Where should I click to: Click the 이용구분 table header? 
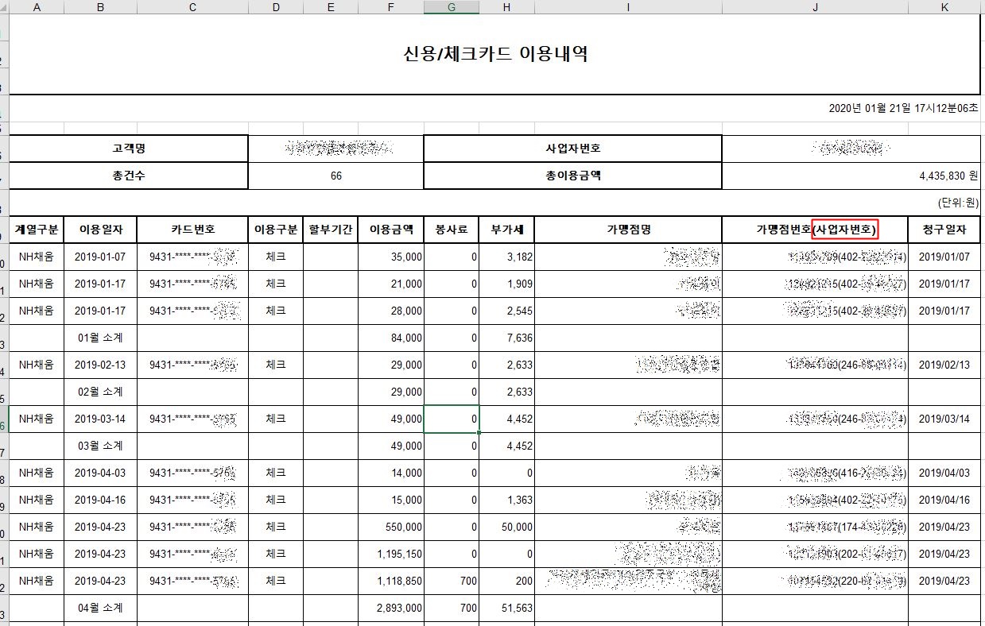pos(276,230)
